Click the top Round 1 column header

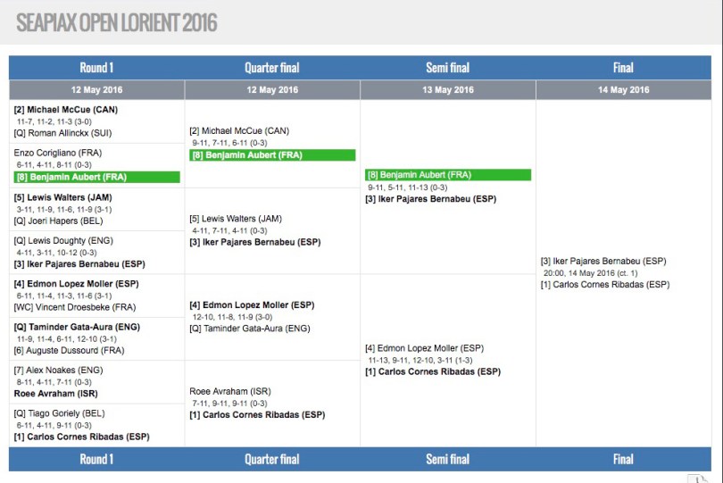96,68
